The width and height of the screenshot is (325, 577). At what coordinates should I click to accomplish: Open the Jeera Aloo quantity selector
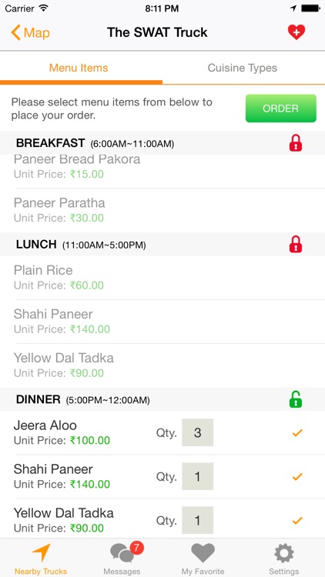[197, 432]
